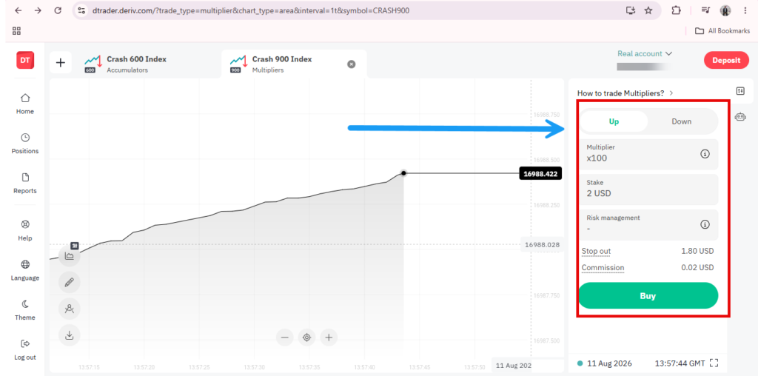Open the media control icon

[x=705, y=10]
